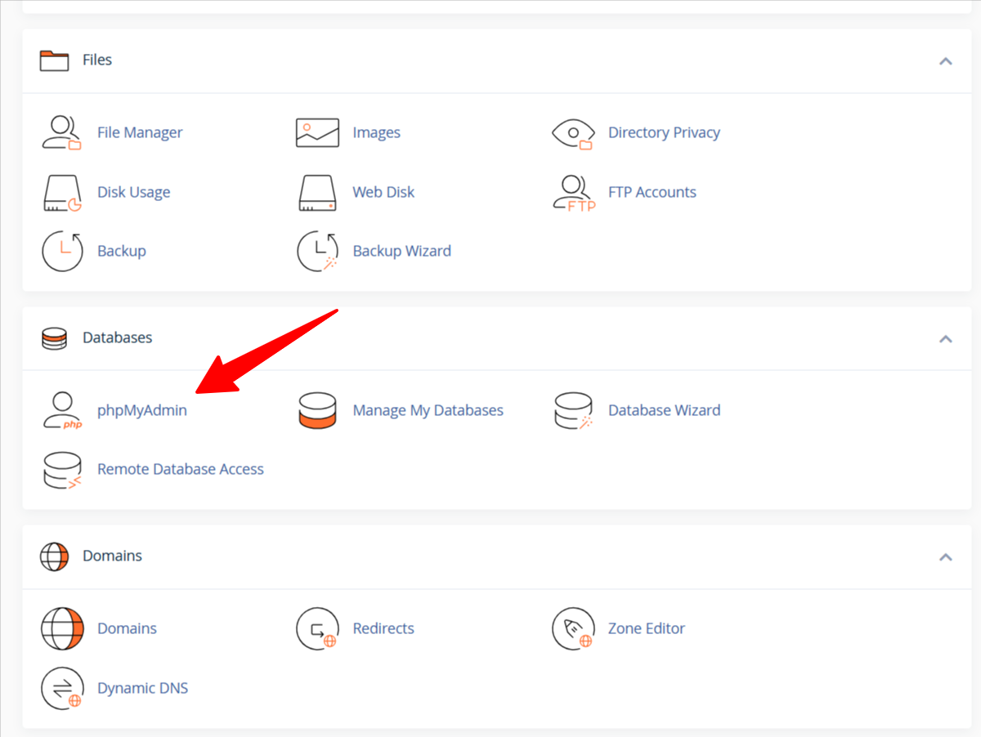Viewport: 981px width, 737px height.
Task: Click the Disk Usage drive icon
Action: (62, 193)
